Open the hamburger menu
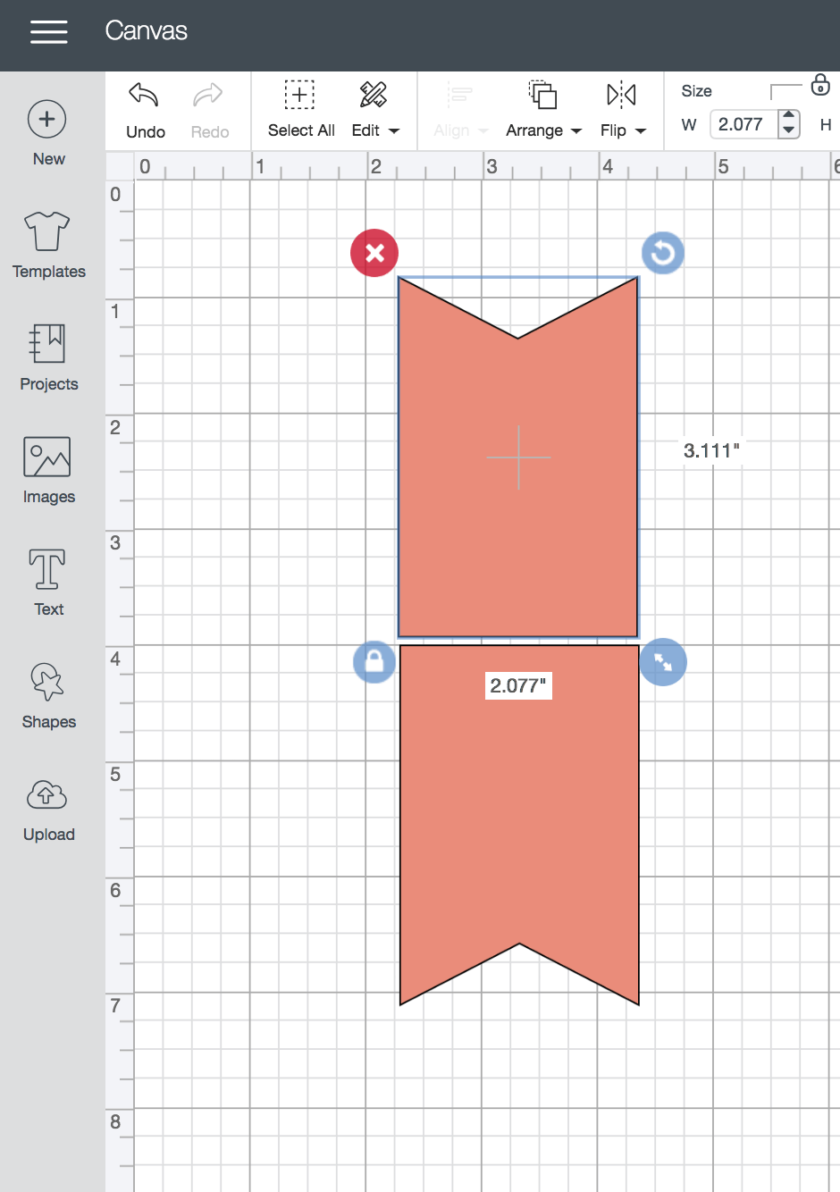This screenshot has width=840, height=1192. 49,31
